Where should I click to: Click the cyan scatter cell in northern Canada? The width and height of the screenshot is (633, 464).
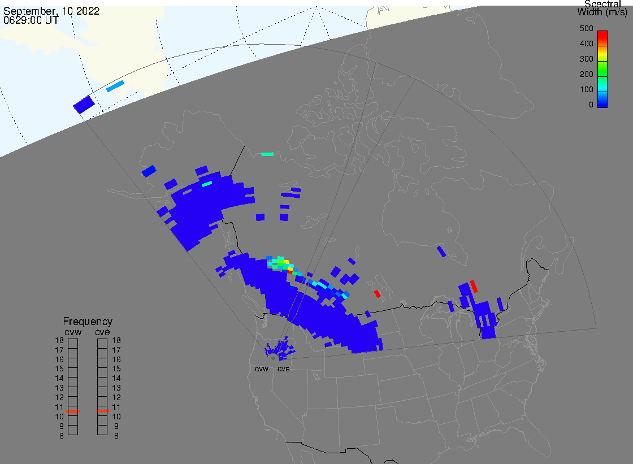(x=267, y=154)
